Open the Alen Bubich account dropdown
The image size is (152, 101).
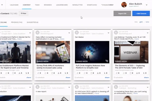click(147, 5)
